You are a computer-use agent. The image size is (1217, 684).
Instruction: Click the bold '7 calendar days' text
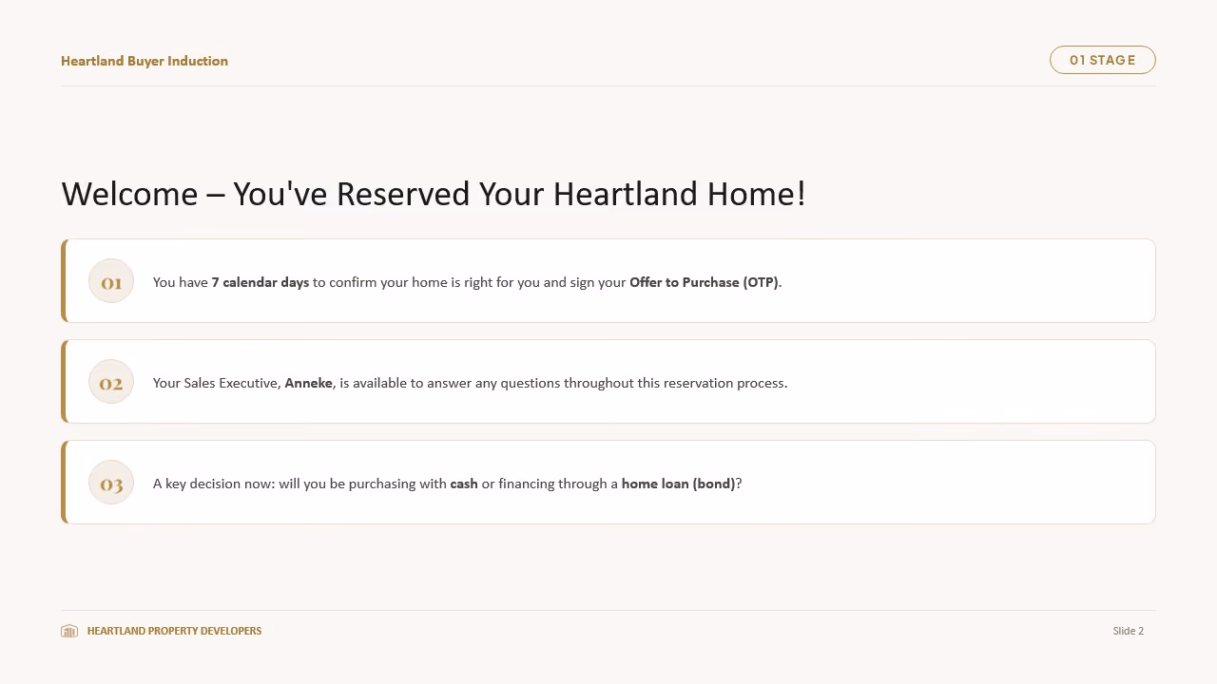click(261, 282)
